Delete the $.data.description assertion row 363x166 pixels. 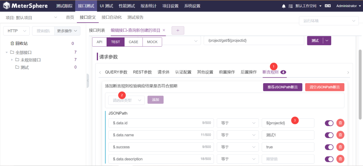click(x=340, y=159)
